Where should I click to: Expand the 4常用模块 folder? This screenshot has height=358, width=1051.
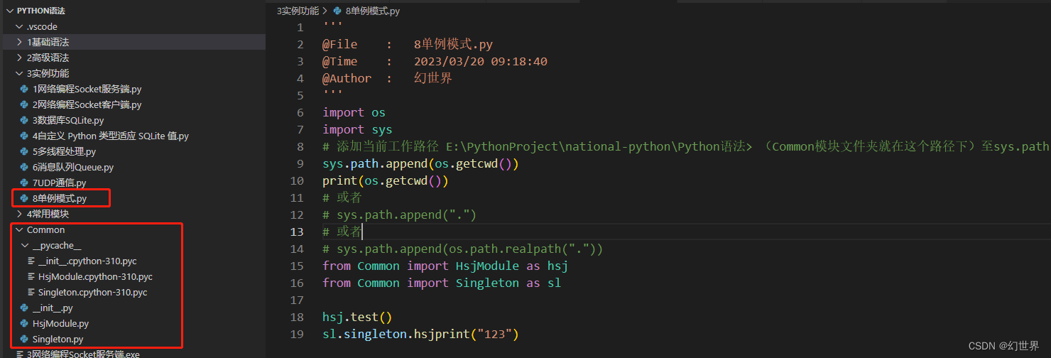coord(19,215)
